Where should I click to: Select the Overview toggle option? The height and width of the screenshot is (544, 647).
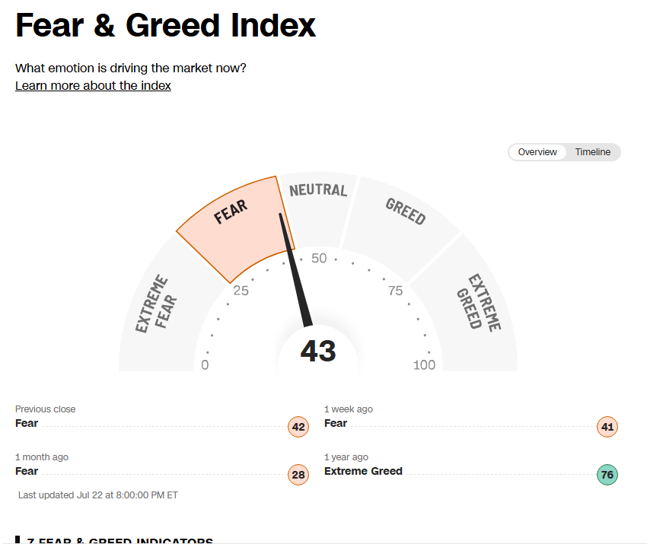[x=537, y=152]
